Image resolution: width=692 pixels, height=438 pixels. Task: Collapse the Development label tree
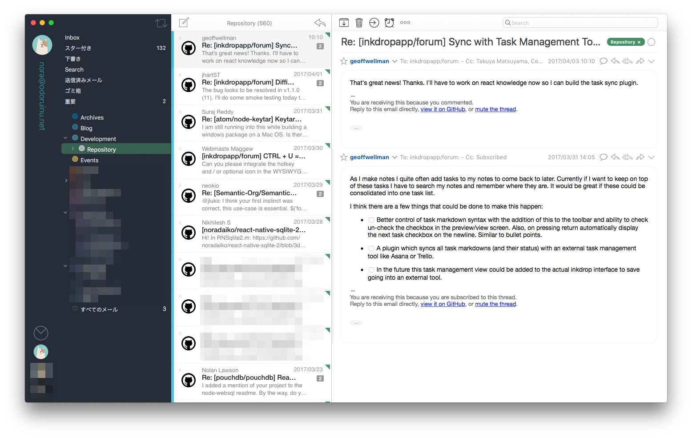pyautogui.click(x=66, y=138)
